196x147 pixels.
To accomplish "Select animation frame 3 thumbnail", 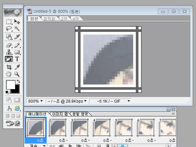I will (80, 128).
